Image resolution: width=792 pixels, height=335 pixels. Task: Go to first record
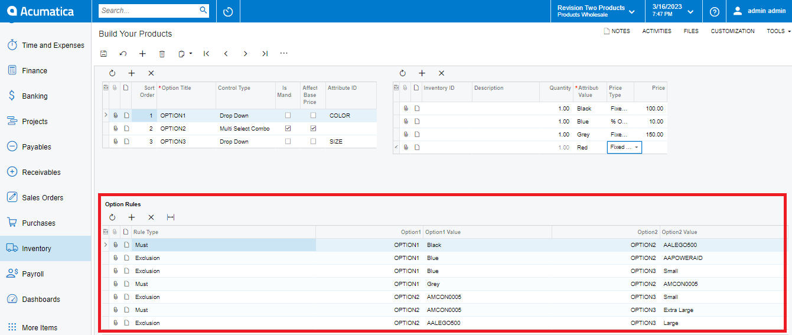tap(206, 54)
